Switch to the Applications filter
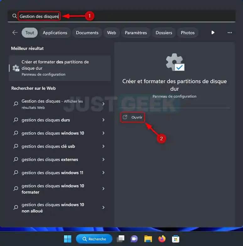 55,33
